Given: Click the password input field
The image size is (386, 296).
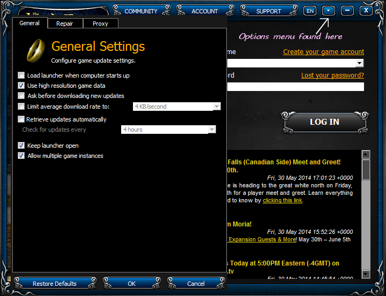Looking at the screenshot, I should (295, 87).
